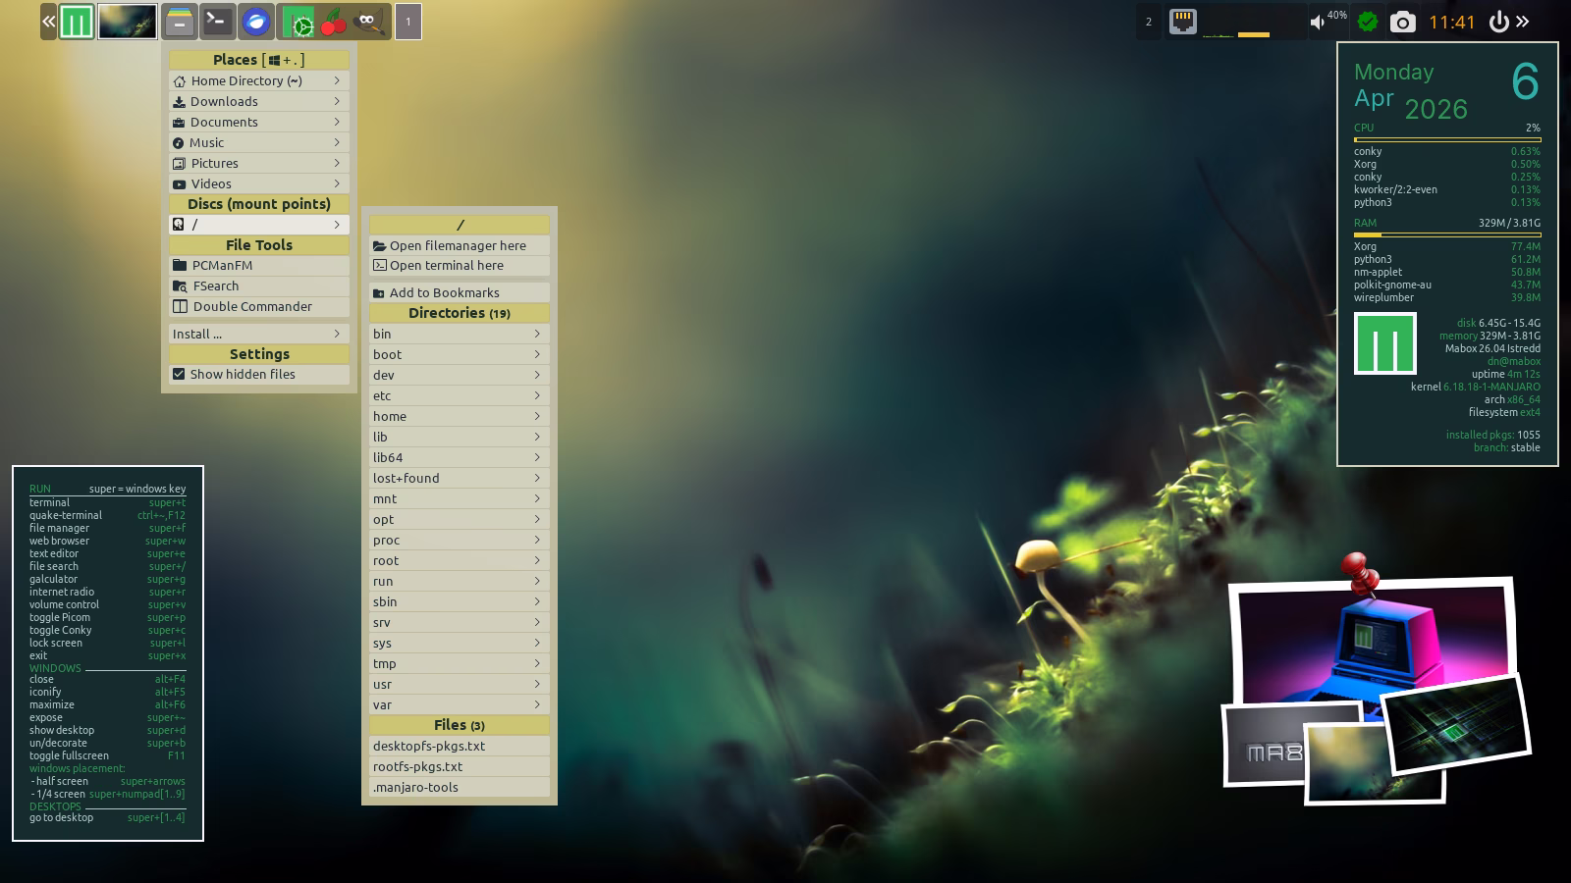The height and width of the screenshot is (883, 1571).
Task: Select Open terminal here
Action: click(447, 265)
